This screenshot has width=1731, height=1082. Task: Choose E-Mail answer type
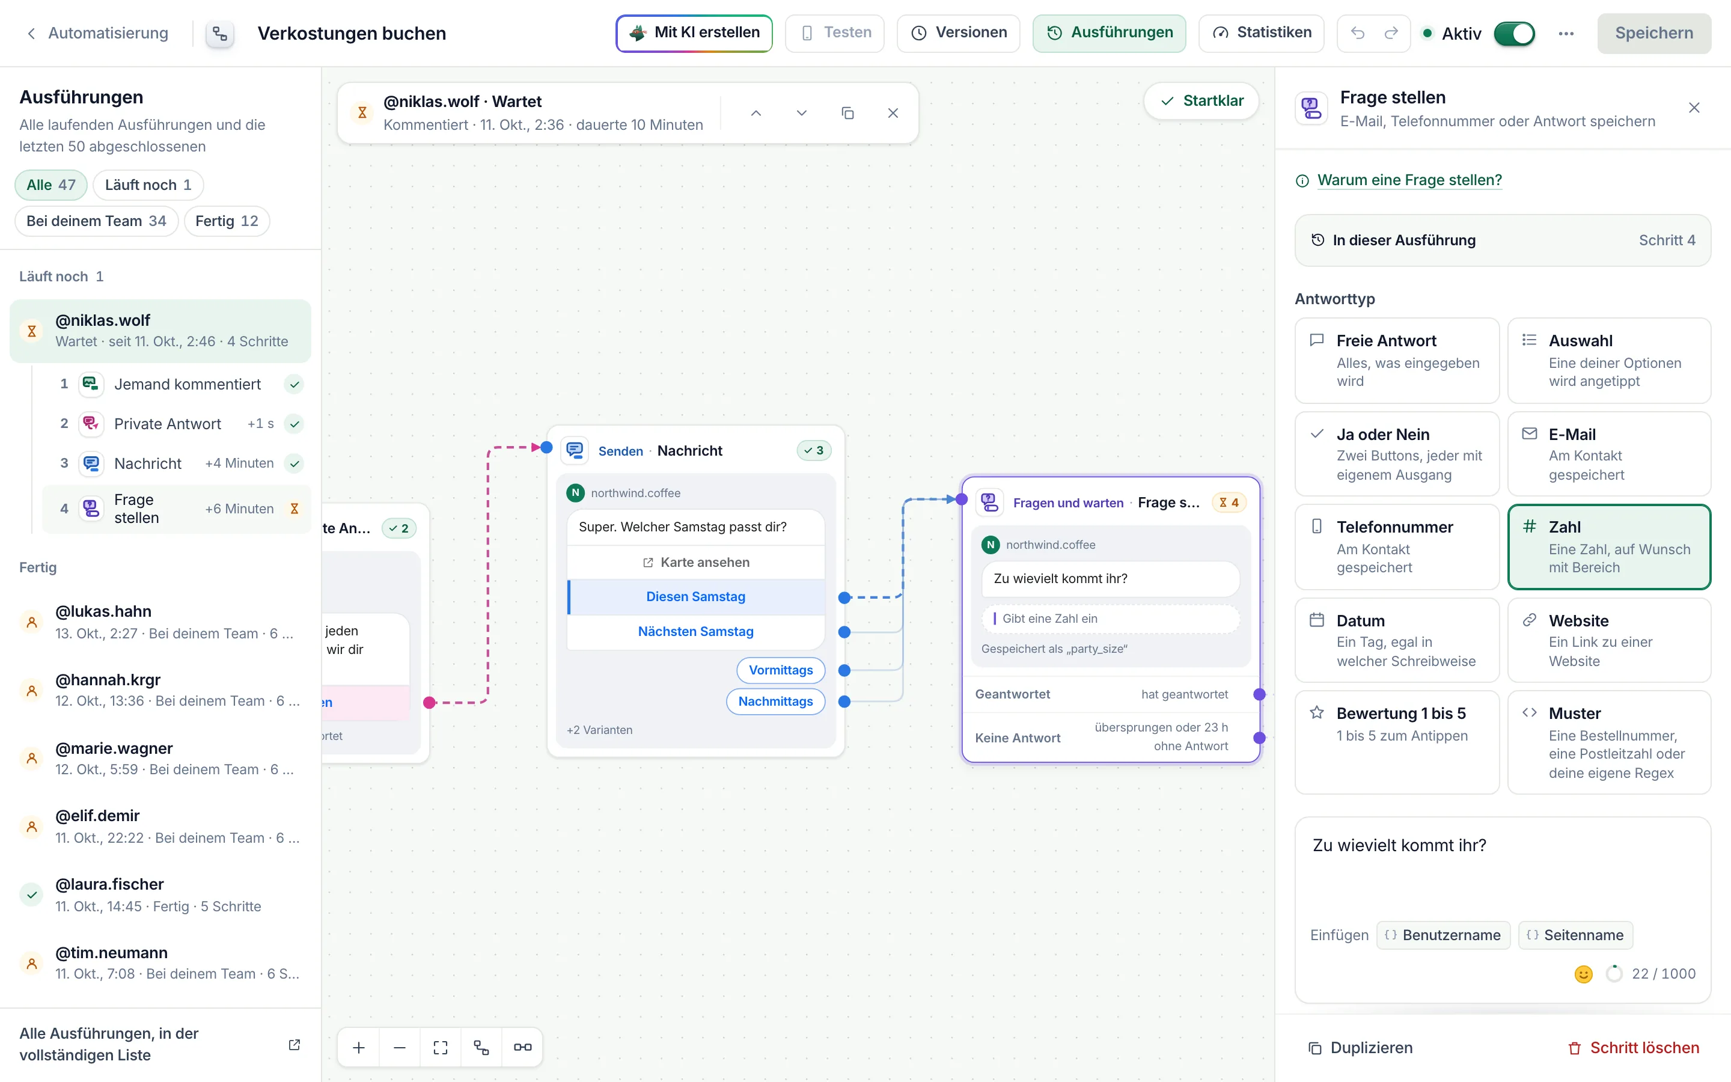click(1608, 454)
